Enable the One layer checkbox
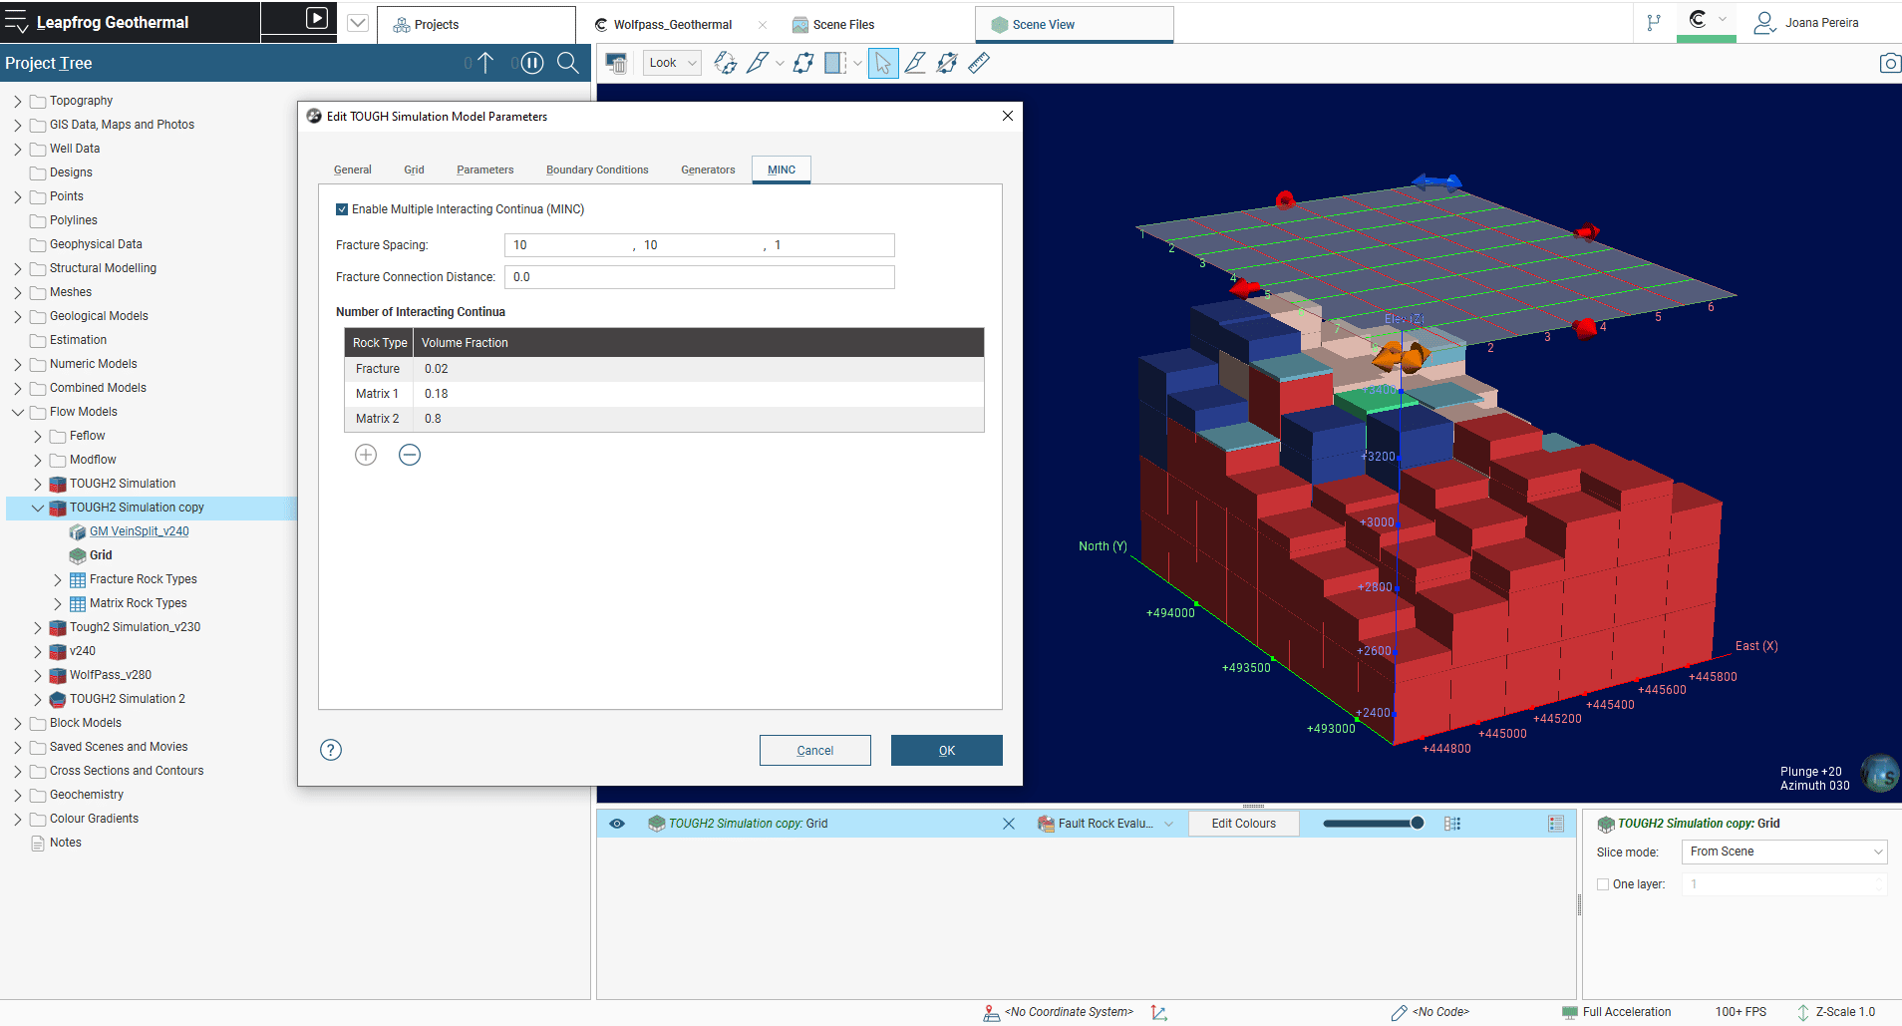Screen dimensions: 1902x1026 point(1603,884)
